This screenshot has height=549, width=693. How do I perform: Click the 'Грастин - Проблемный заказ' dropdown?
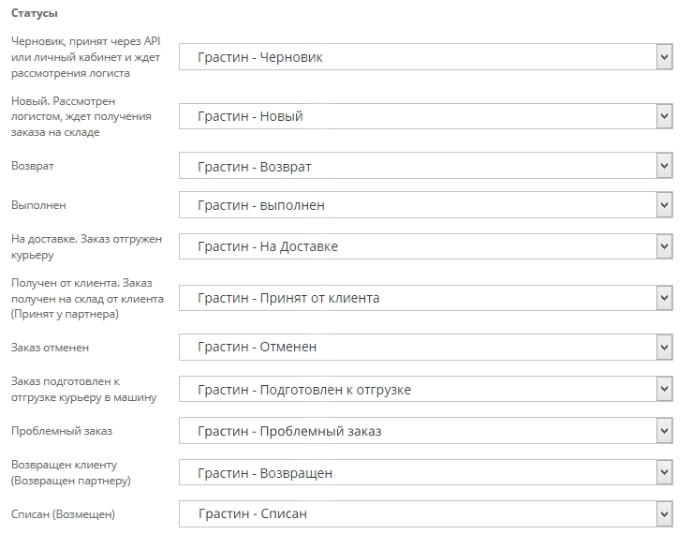click(426, 432)
